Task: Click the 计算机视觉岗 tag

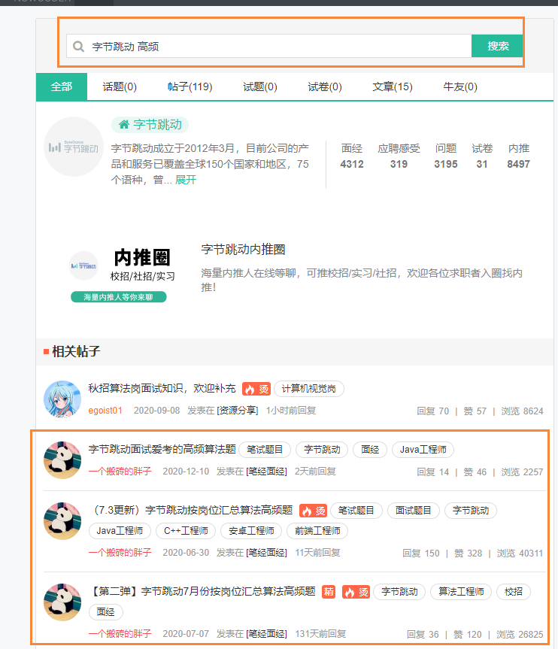Action: (x=309, y=389)
